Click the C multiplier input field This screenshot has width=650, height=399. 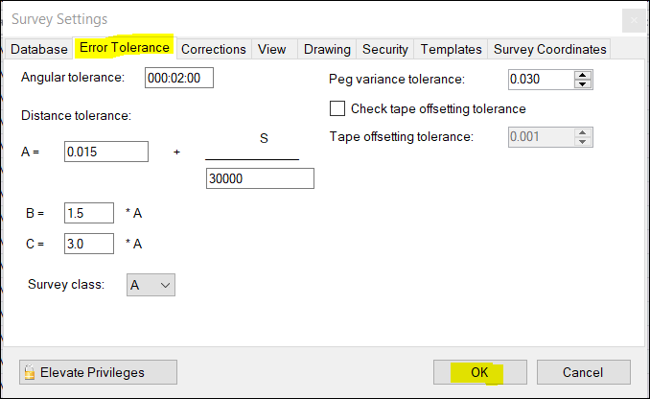(x=88, y=244)
